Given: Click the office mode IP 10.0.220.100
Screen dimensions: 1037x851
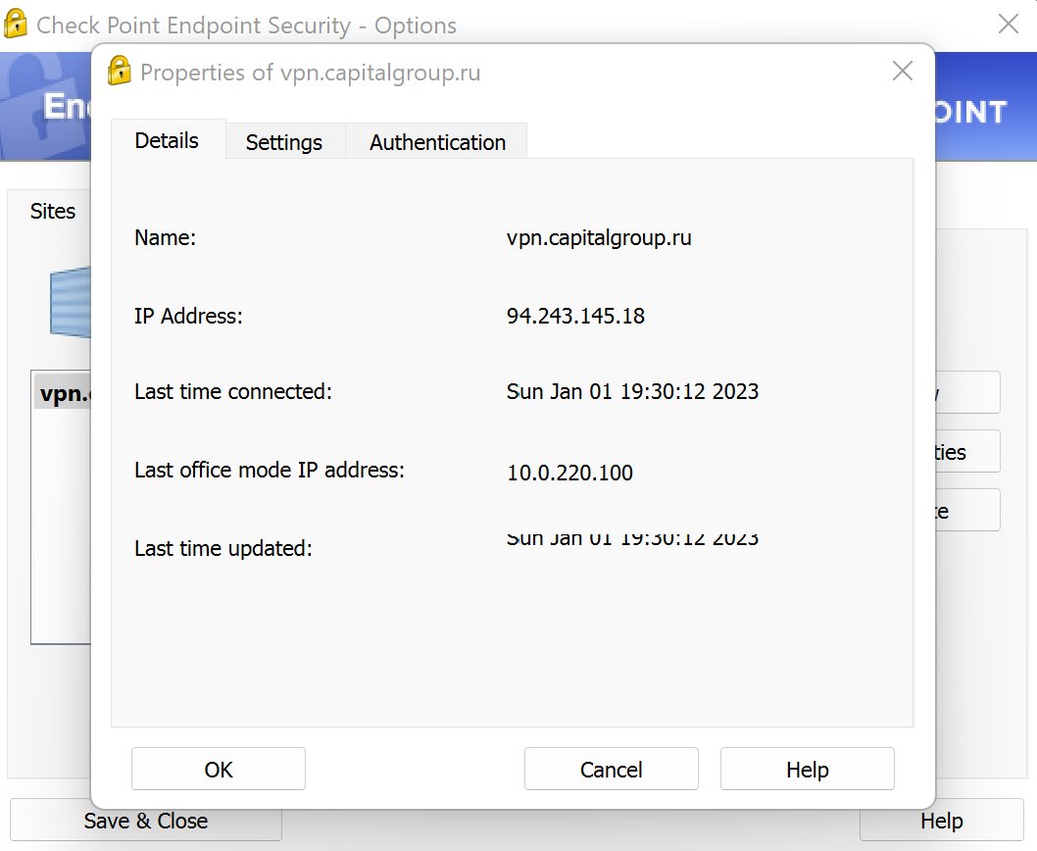Looking at the screenshot, I should tap(569, 473).
